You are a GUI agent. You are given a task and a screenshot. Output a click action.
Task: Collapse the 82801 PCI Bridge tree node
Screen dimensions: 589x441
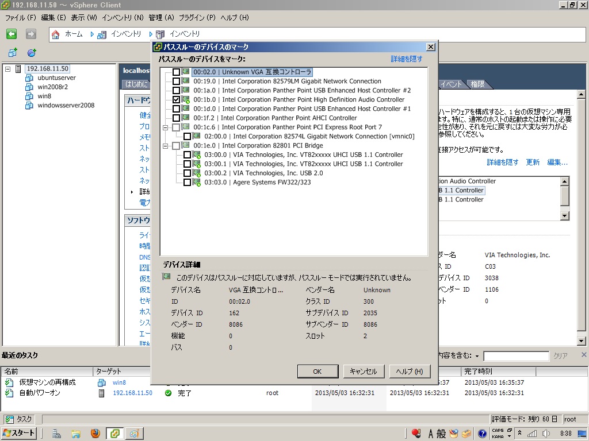(166, 146)
